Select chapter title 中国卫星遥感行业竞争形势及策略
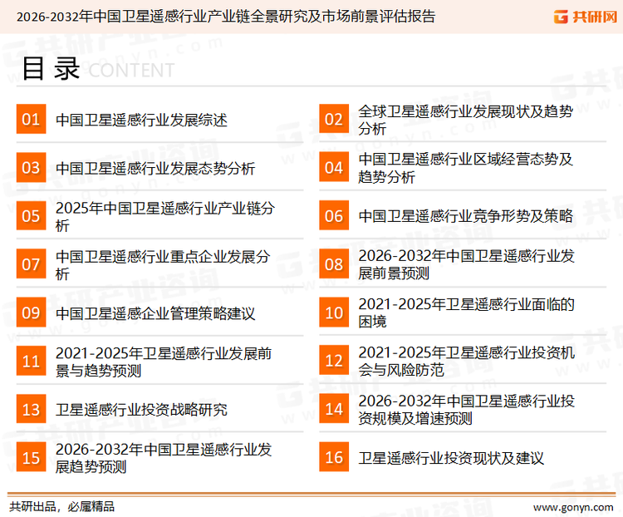623x517 pixels. (x=466, y=216)
